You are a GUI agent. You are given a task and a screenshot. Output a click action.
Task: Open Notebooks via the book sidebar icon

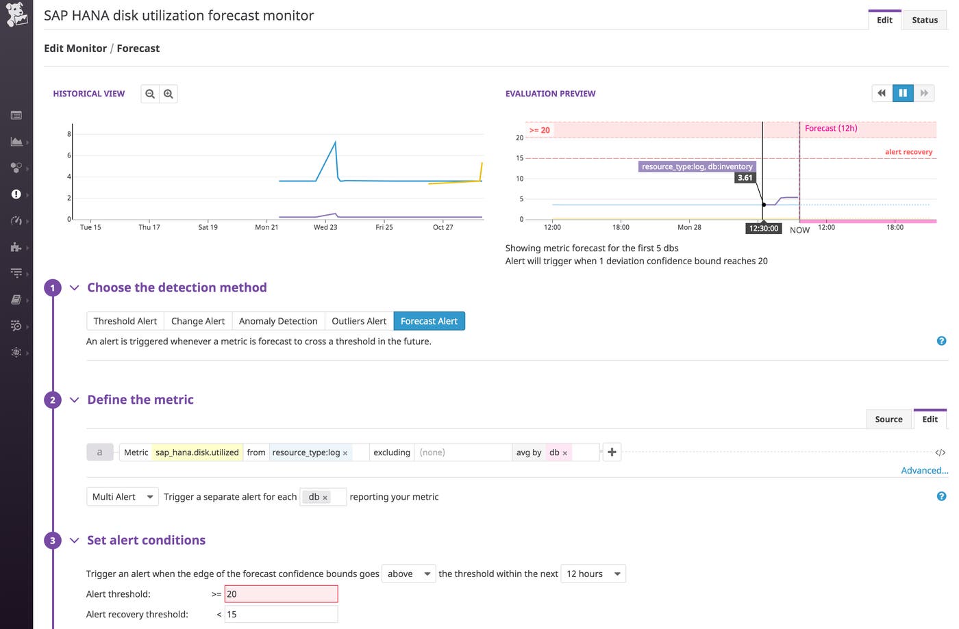(x=17, y=299)
